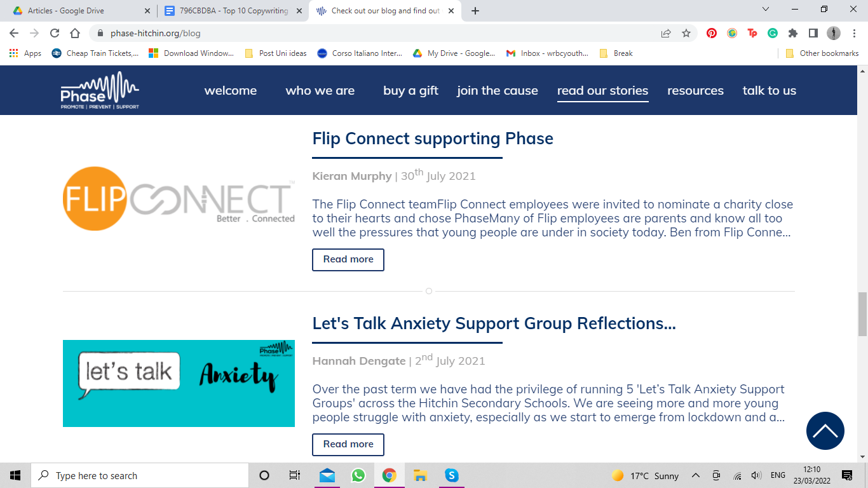
Task: Show hidden system tray icons
Action: (695, 475)
